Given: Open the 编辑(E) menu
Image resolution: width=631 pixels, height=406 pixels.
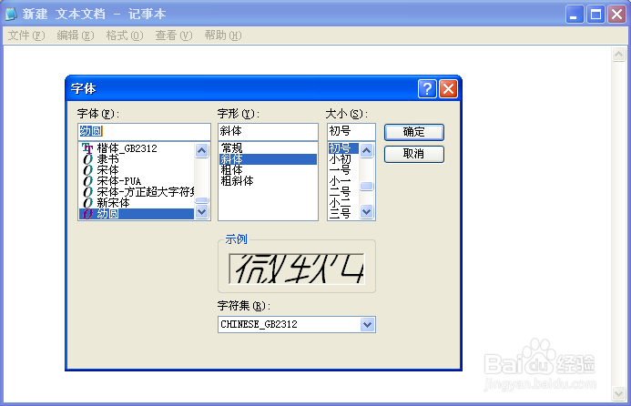Looking at the screenshot, I should point(76,36).
